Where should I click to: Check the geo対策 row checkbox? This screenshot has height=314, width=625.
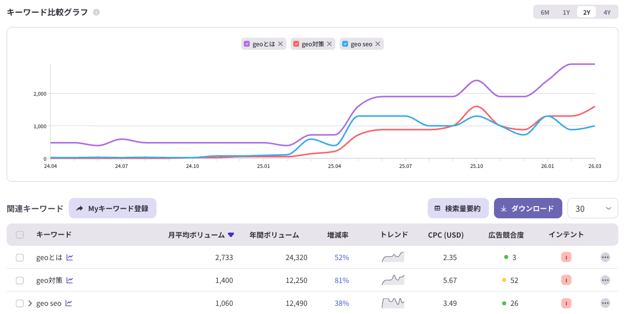click(20, 280)
